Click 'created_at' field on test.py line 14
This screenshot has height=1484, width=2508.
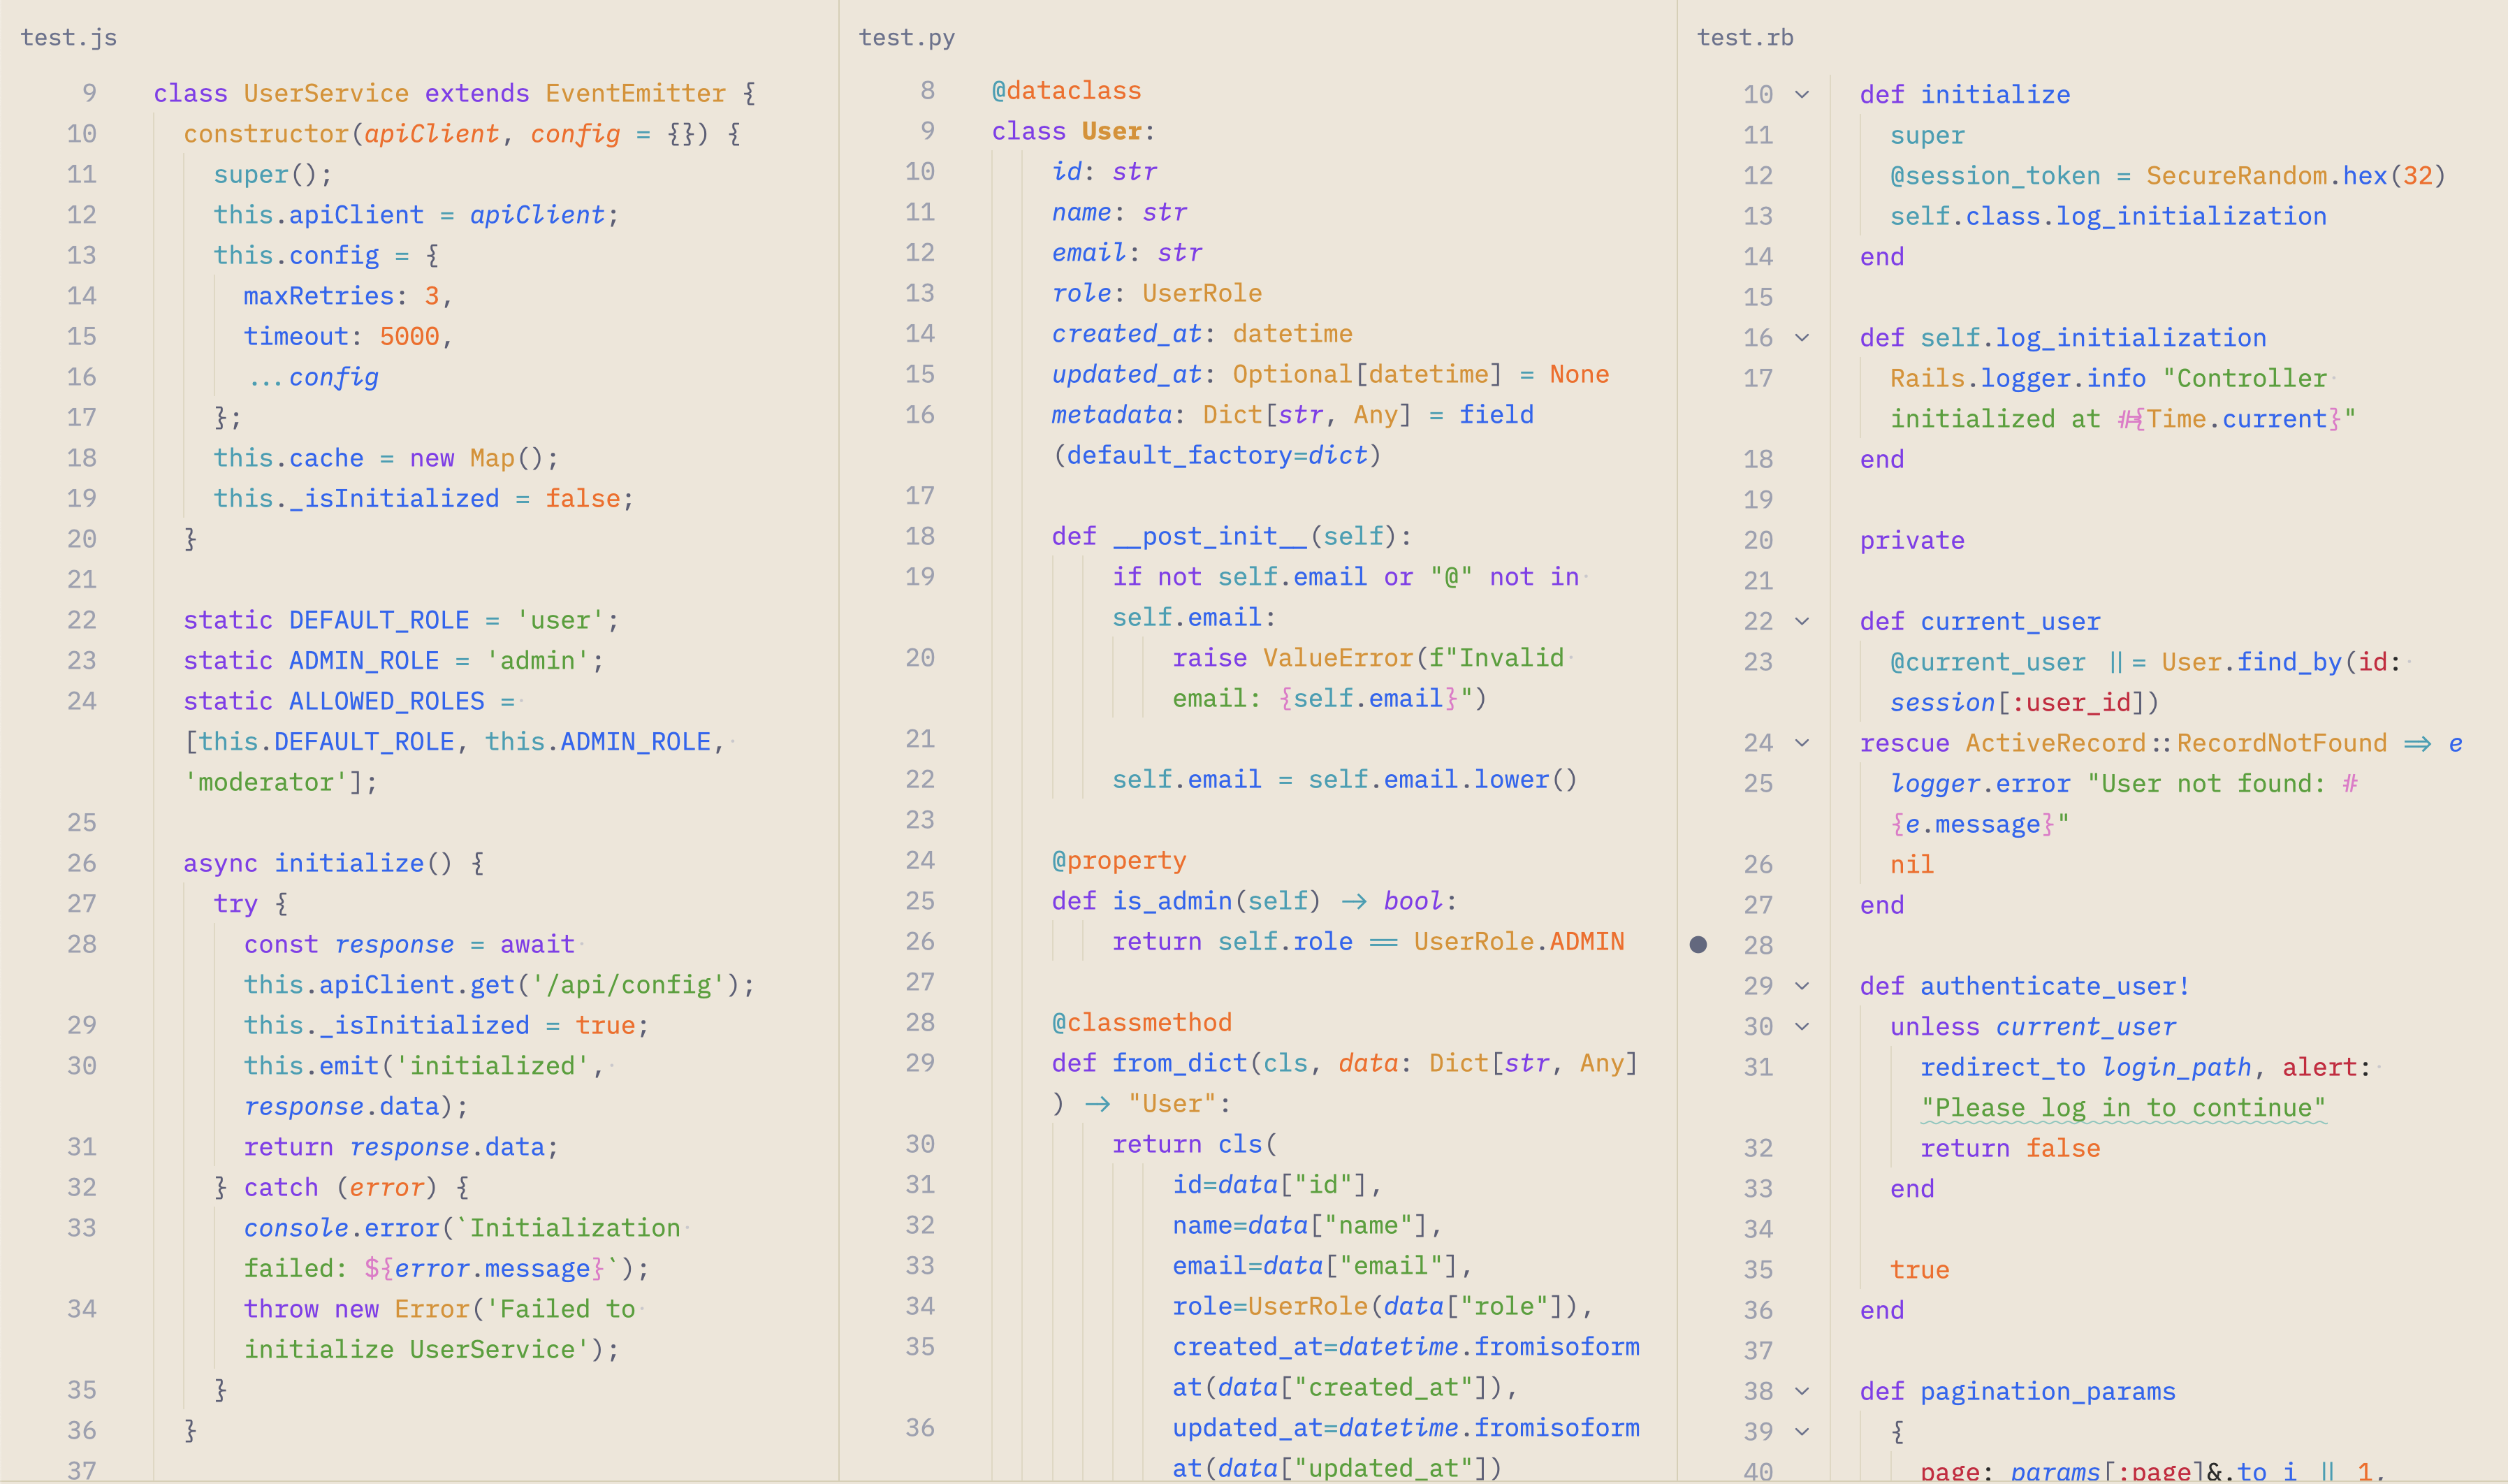(x=1127, y=334)
